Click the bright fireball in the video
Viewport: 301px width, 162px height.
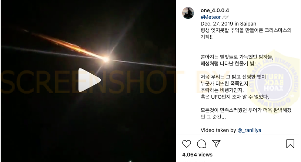tap(106, 59)
